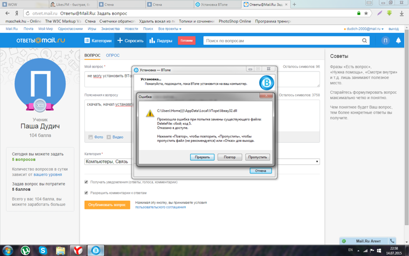Click green download arrow extension icon

(x=390, y=13)
